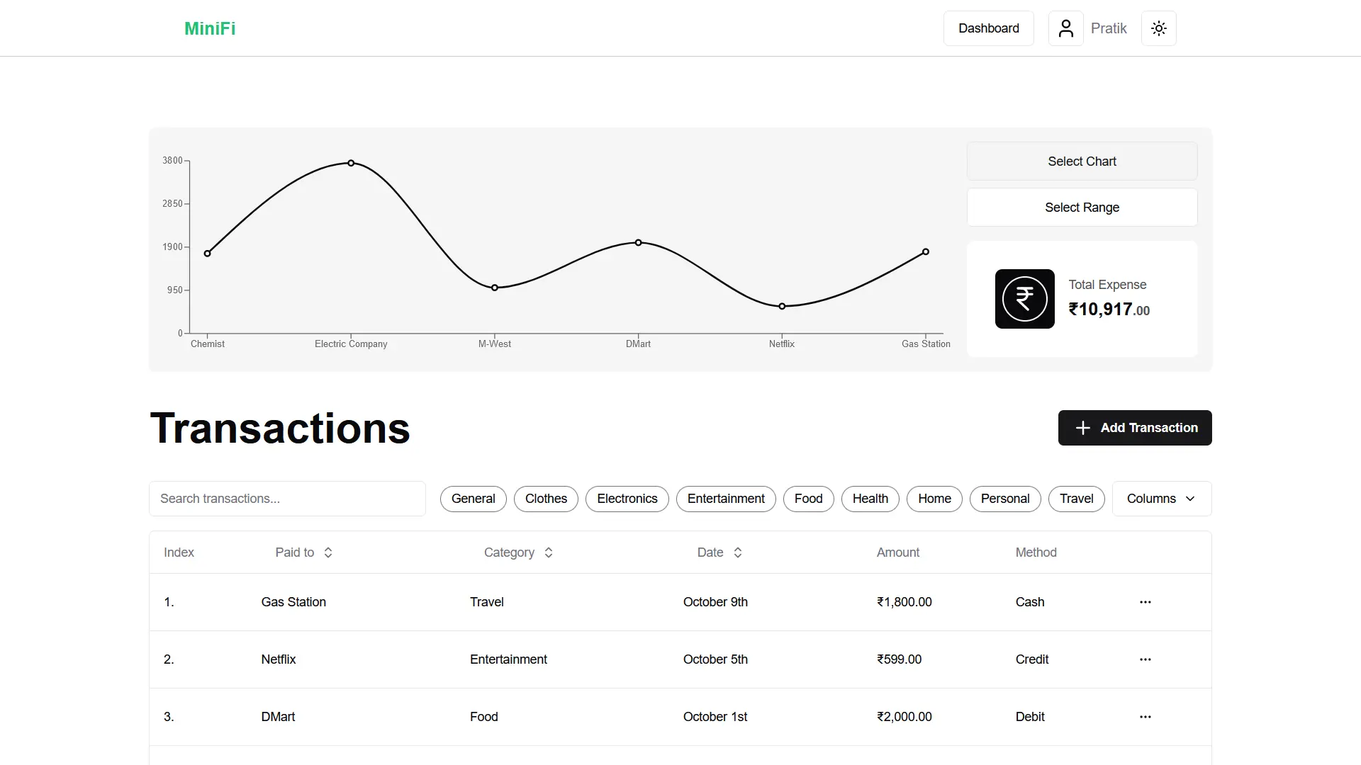The image size is (1361, 765).
Task: Toggle the light/dark theme sun icon
Action: coord(1158,28)
